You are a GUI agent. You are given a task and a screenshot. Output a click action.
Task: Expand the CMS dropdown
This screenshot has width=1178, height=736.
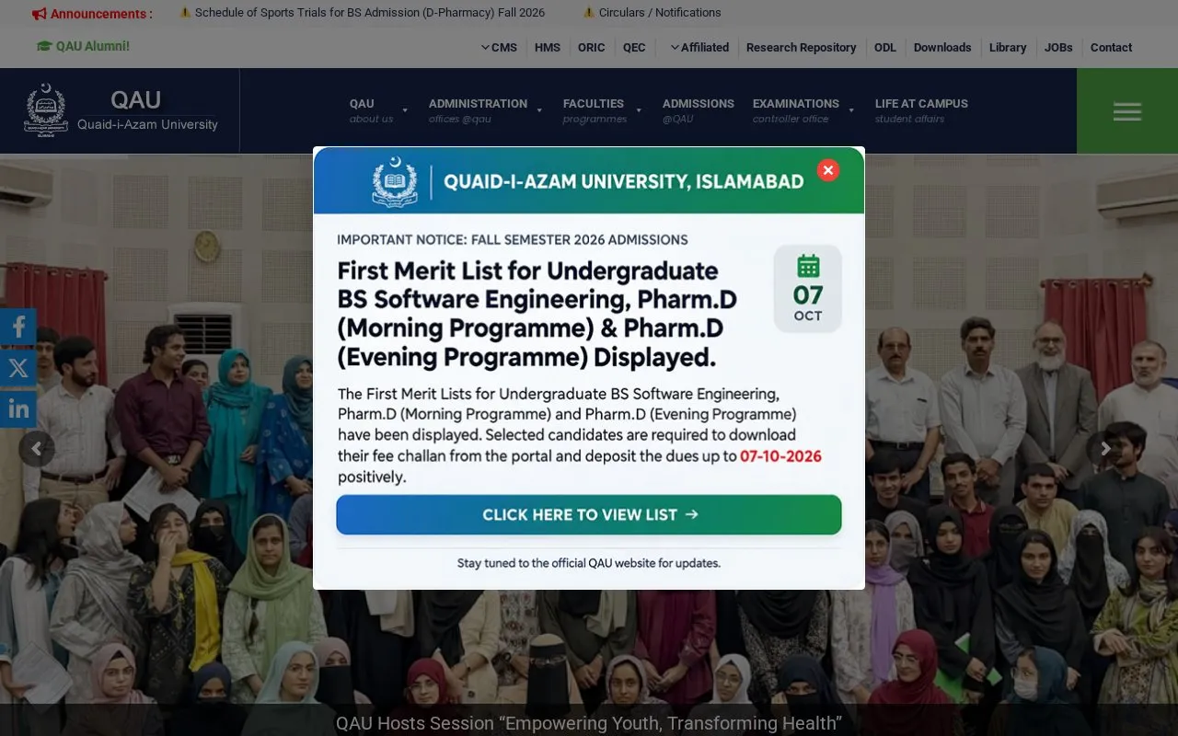click(x=499, y=48)
